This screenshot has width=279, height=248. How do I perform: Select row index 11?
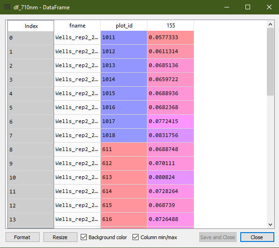coord(31,192)
